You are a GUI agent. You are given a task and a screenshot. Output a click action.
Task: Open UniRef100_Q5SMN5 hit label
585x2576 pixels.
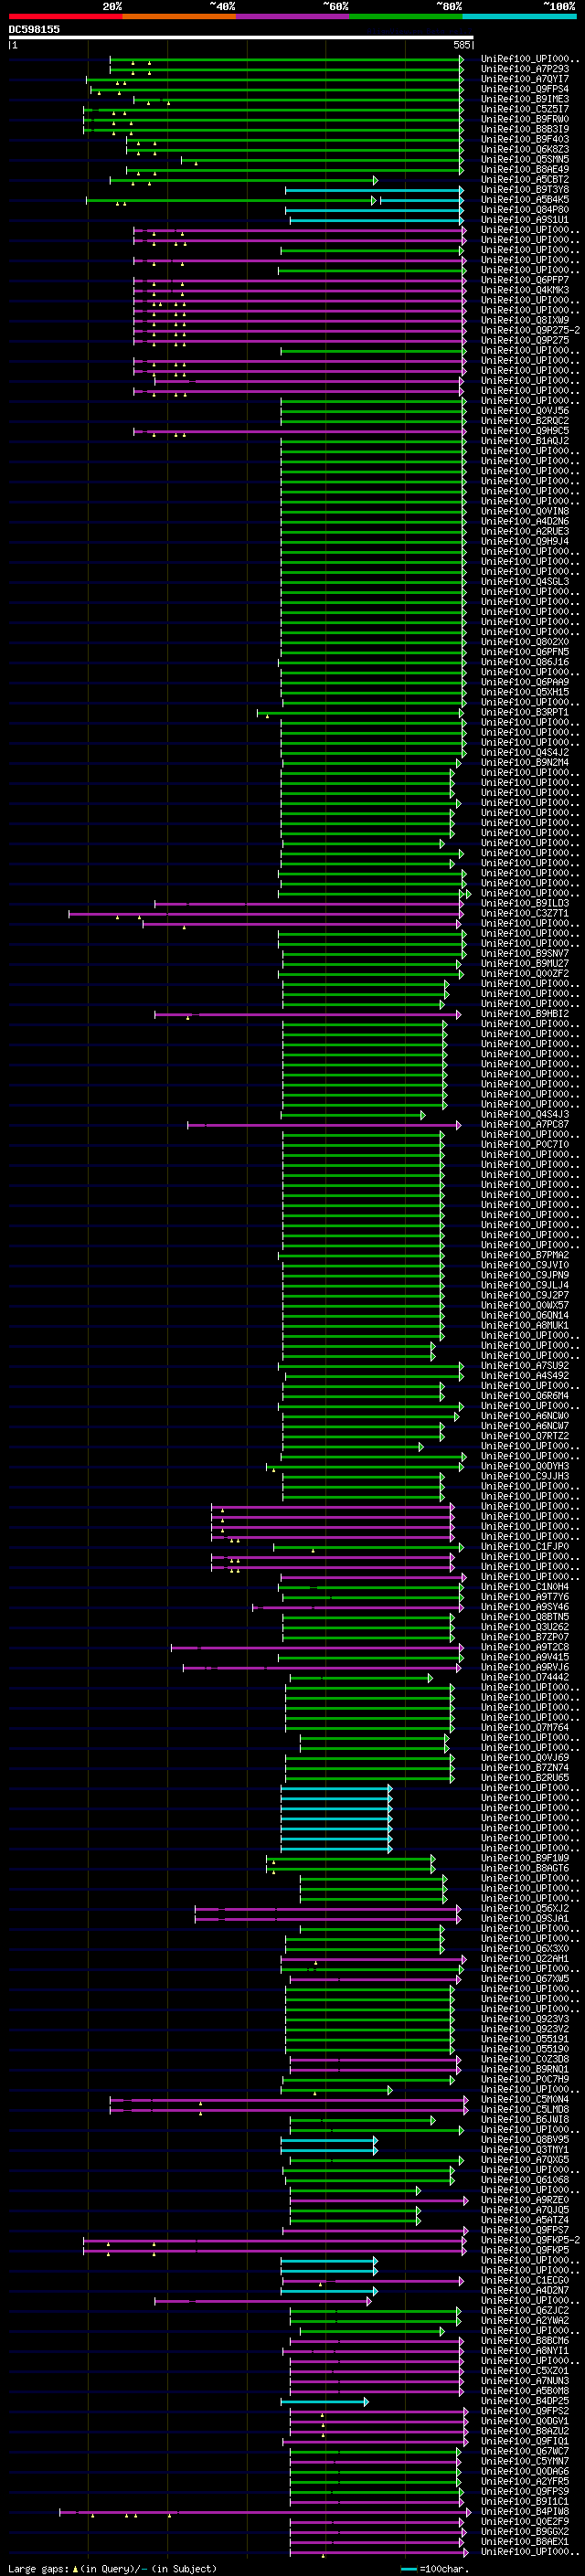click(525, 159)
